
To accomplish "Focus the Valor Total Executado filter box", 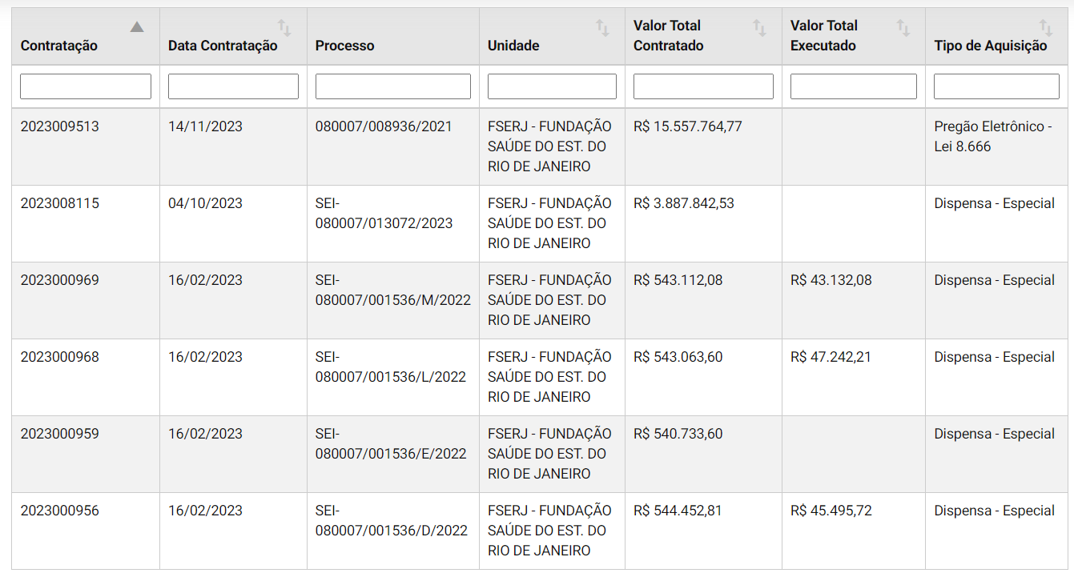I will [x=854, y=86].
